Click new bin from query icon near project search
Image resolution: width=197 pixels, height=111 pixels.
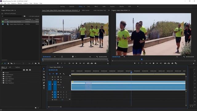tap(25, 16)
